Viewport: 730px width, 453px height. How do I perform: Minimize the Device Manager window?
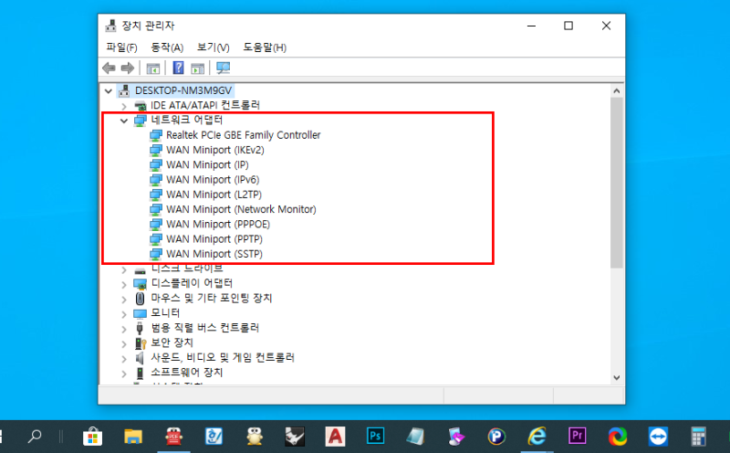click(531, 26)
